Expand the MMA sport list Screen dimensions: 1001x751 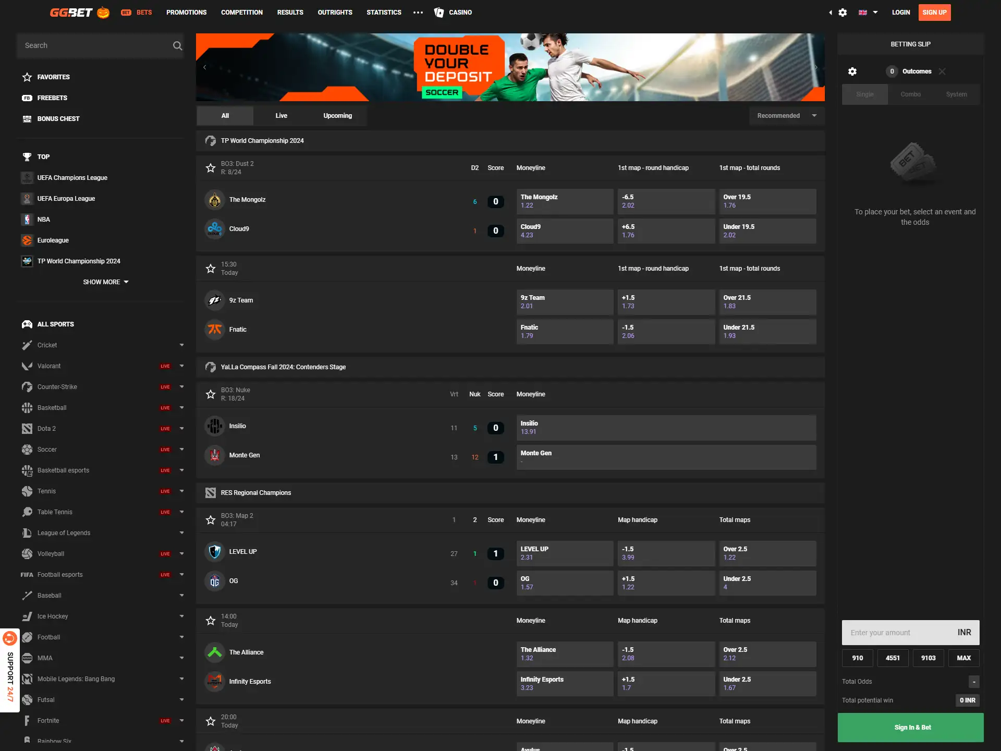point(181,658)
